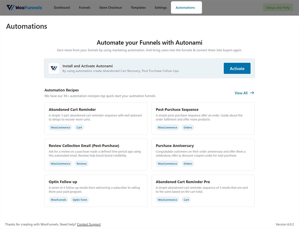Open the Optin Follow up recipe title

63,182
